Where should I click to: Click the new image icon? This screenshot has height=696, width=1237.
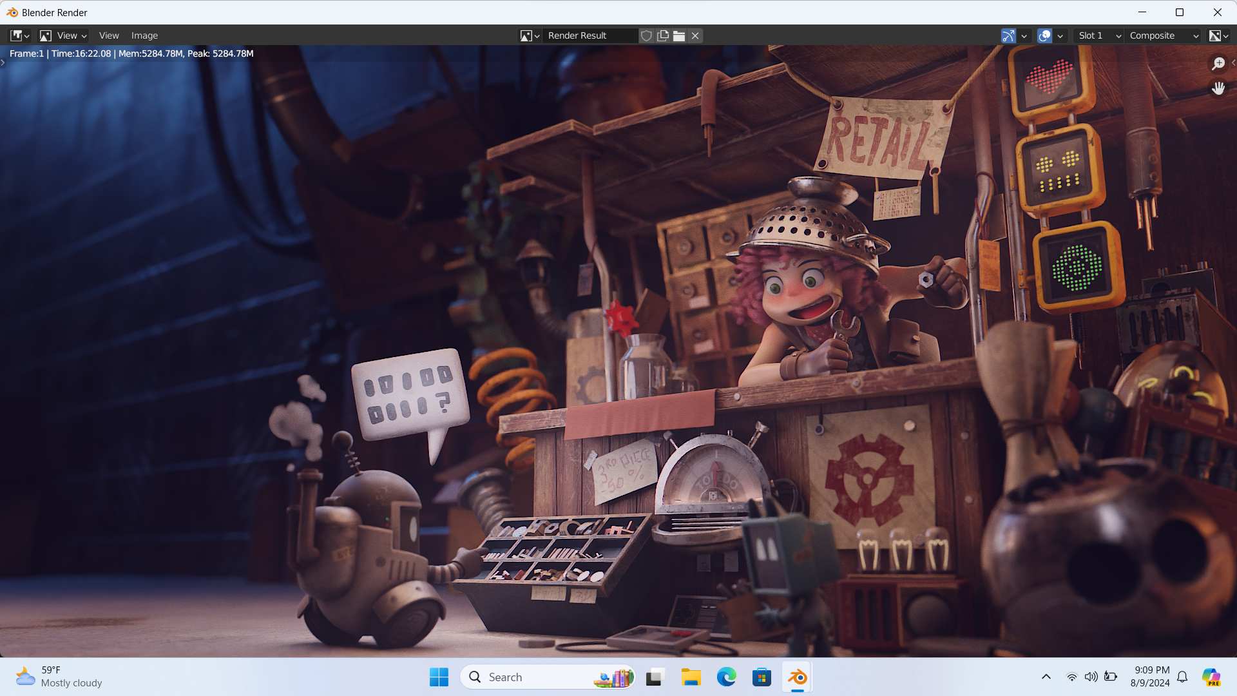662,35
